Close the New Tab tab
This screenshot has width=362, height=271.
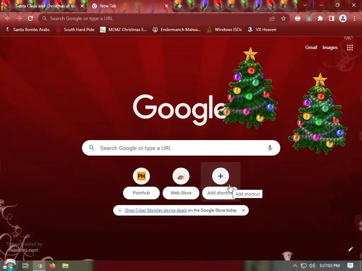pos(167,6)
